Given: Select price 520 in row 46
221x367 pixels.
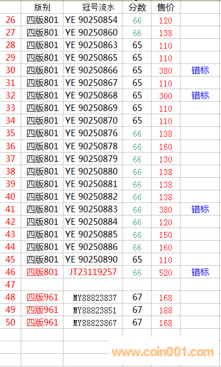Looking at the screenshot, I should coord(166,273).
